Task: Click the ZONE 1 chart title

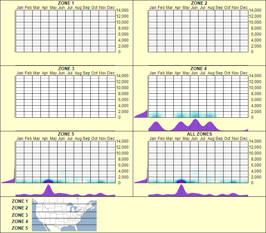Action: tap(66, 3)
